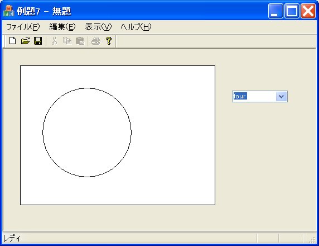Click the white canvas area outside the circle
The image size is (319, 246).
tap(173, 135)
